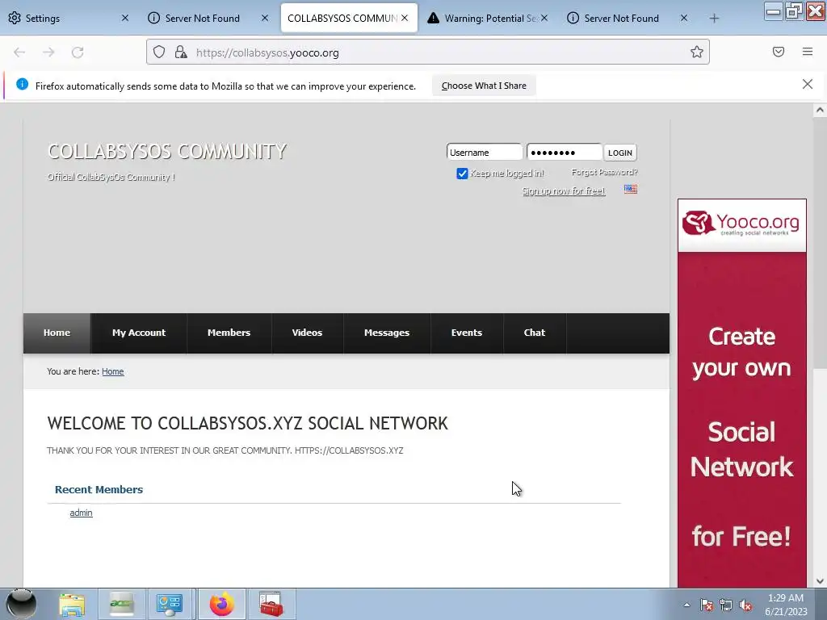Bookmark this page with the star

click(697, 52)
